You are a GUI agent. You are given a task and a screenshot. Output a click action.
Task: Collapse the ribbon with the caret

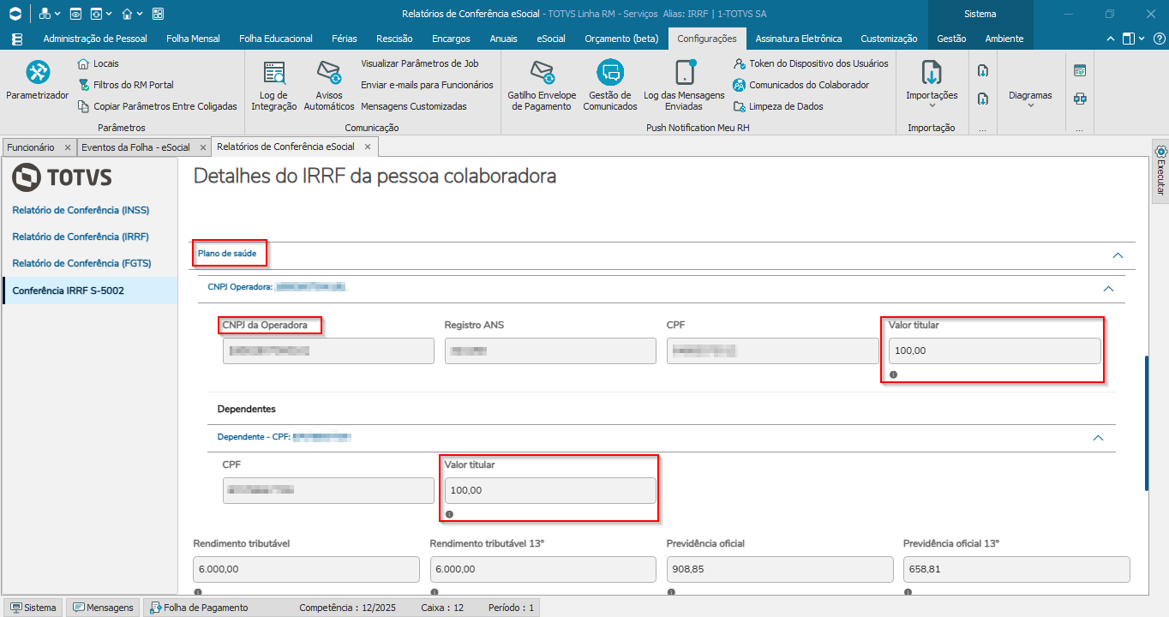(1111, 39)
